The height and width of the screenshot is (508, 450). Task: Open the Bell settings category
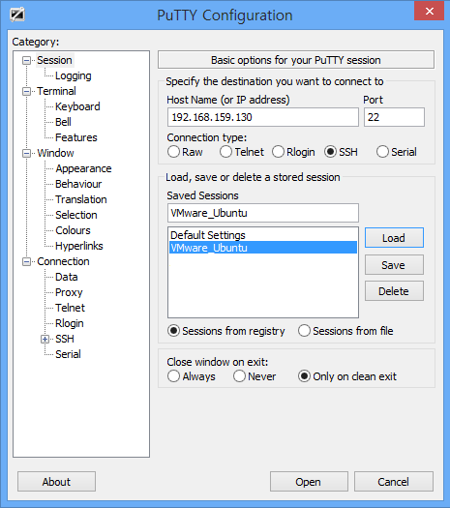pos(63,122)
